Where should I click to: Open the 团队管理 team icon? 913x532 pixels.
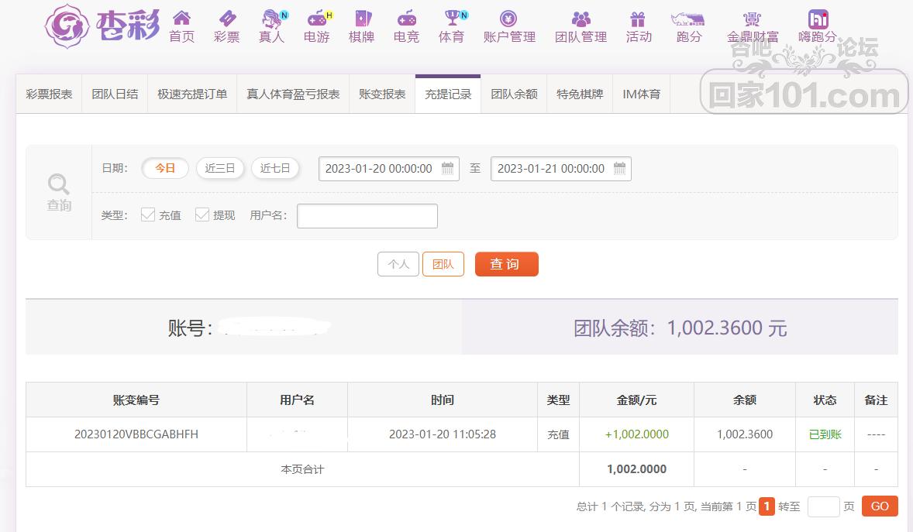point(581,19)
